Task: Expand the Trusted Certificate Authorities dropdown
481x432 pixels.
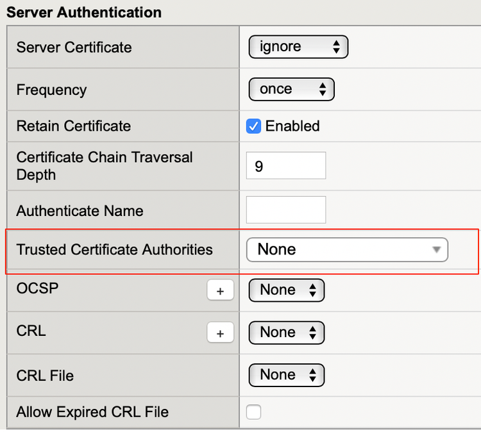Action: [347, 249]
